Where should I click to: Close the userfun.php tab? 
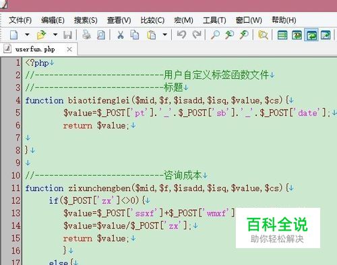click(x=69, y=49)
